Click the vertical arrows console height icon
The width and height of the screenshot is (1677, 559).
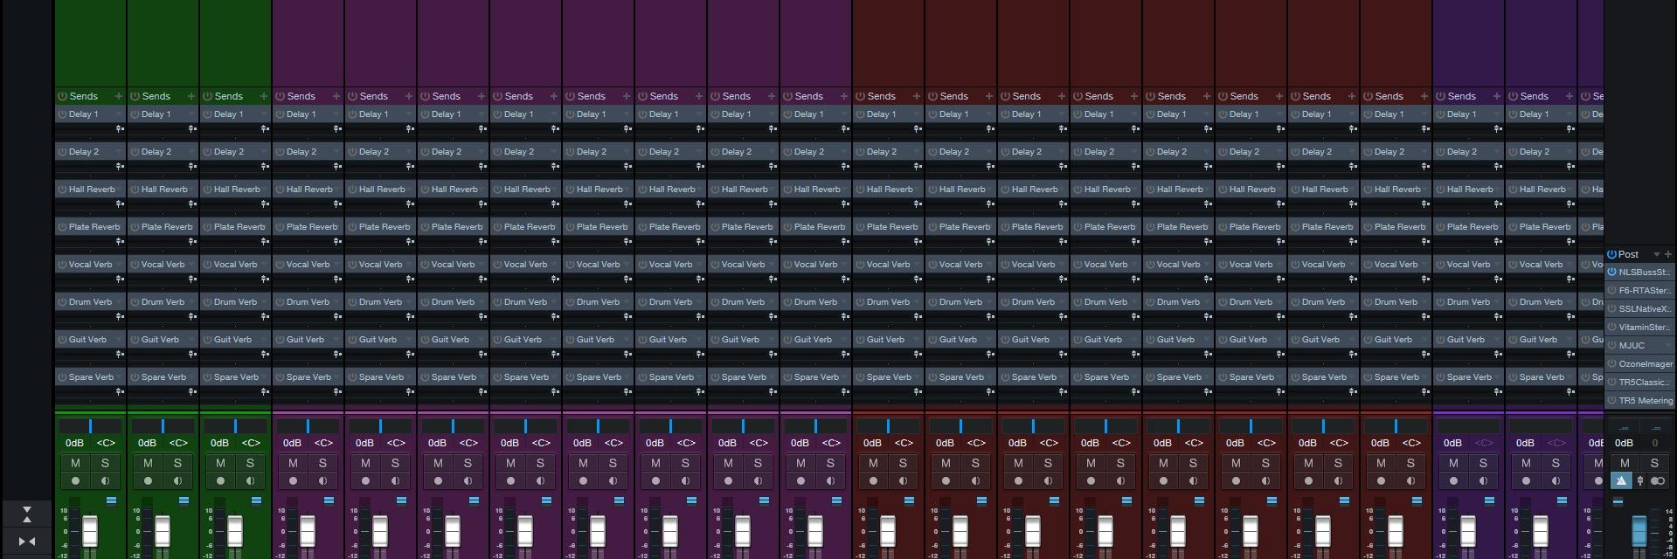pyautogui.click(x=27, y=514)
